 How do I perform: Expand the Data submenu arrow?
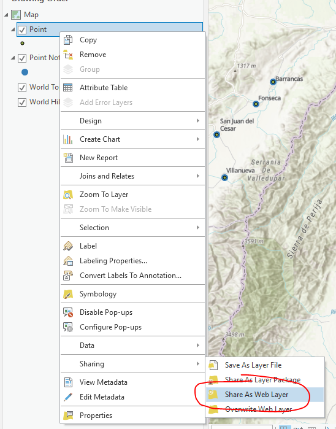pyautogui.click(x=198, y=346)
